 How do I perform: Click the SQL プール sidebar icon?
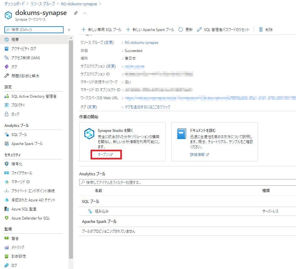click(7, 134)
